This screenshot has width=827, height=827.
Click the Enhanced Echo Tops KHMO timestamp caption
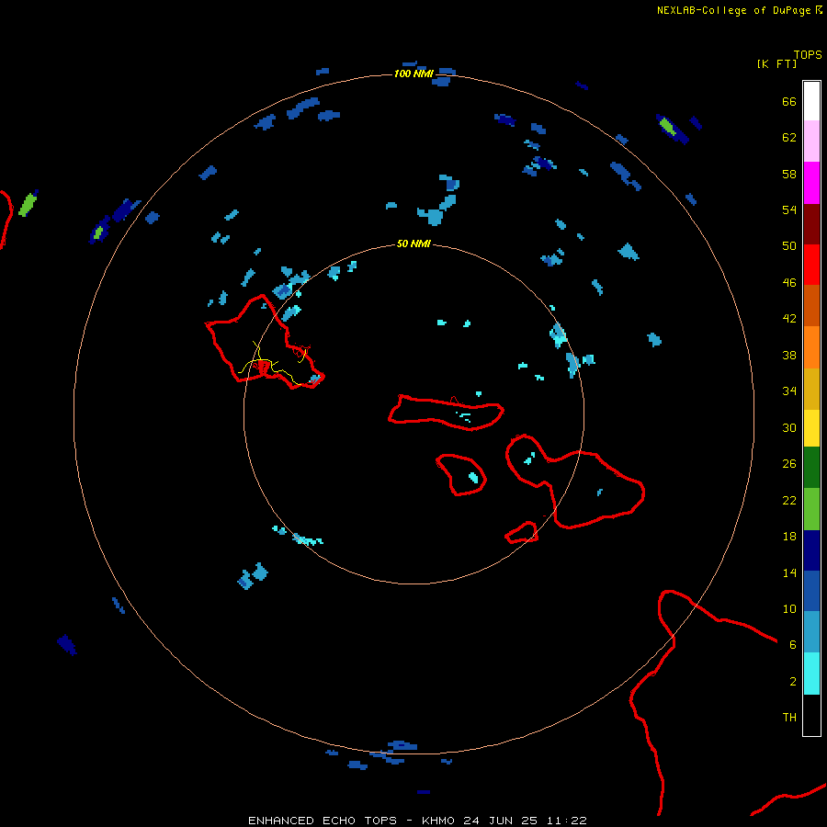(417, 821)
